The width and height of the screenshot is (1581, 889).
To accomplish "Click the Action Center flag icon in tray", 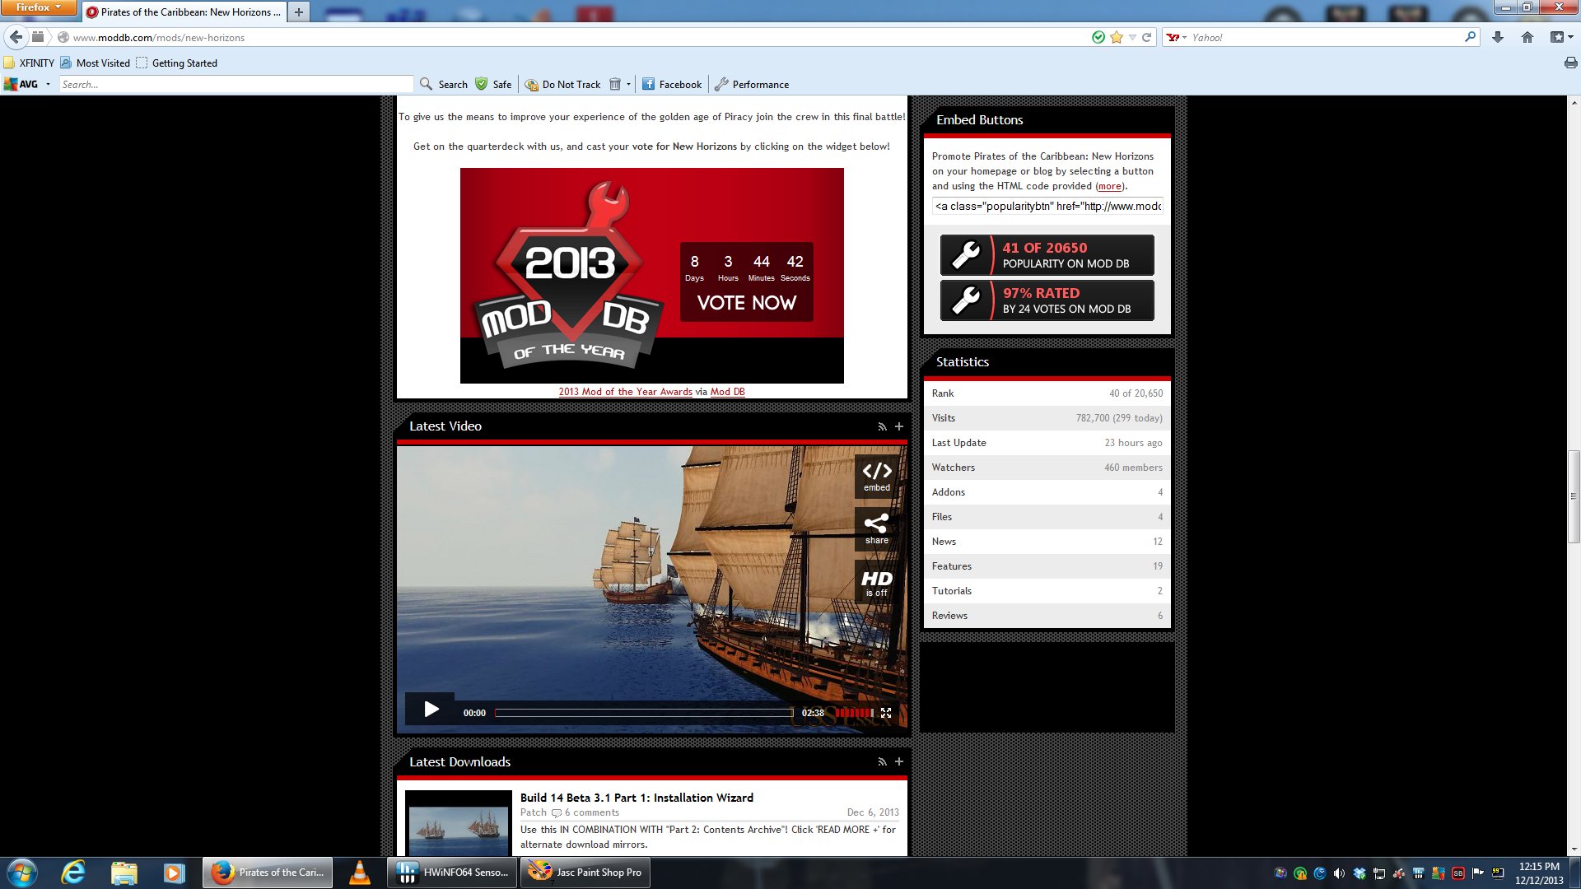I will [1478, 873].
